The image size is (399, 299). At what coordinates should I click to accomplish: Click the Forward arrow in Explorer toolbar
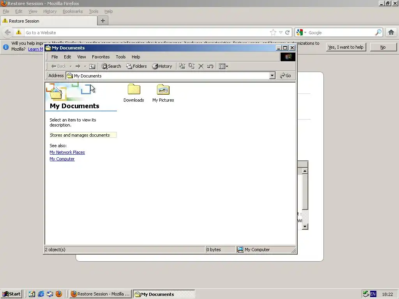click(x=78, y=66)
